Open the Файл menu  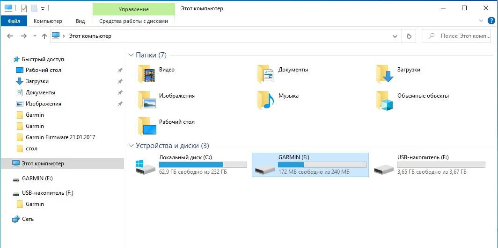point(14,21)
